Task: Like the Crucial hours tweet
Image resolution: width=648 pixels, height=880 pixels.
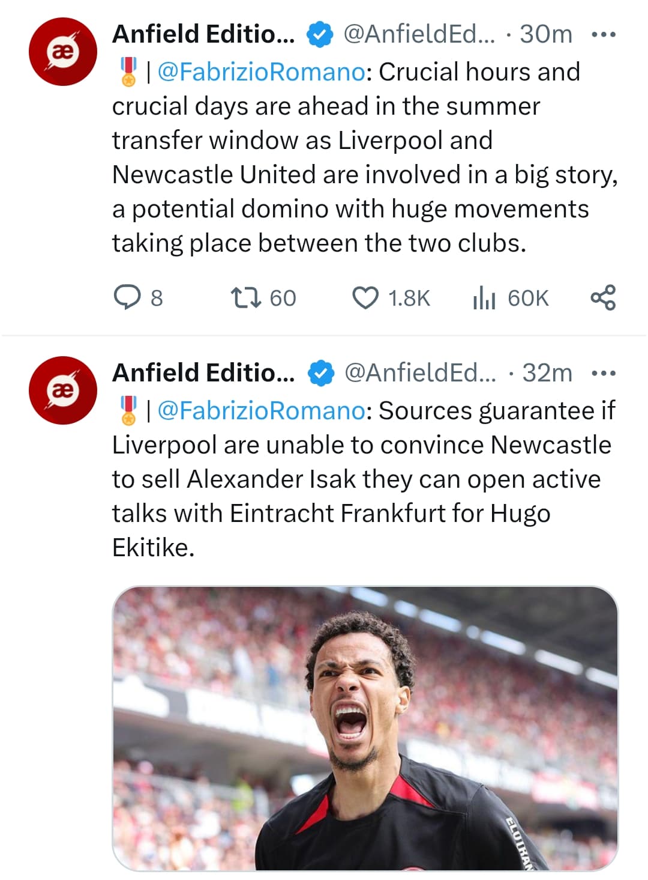Action: [365, 297]
